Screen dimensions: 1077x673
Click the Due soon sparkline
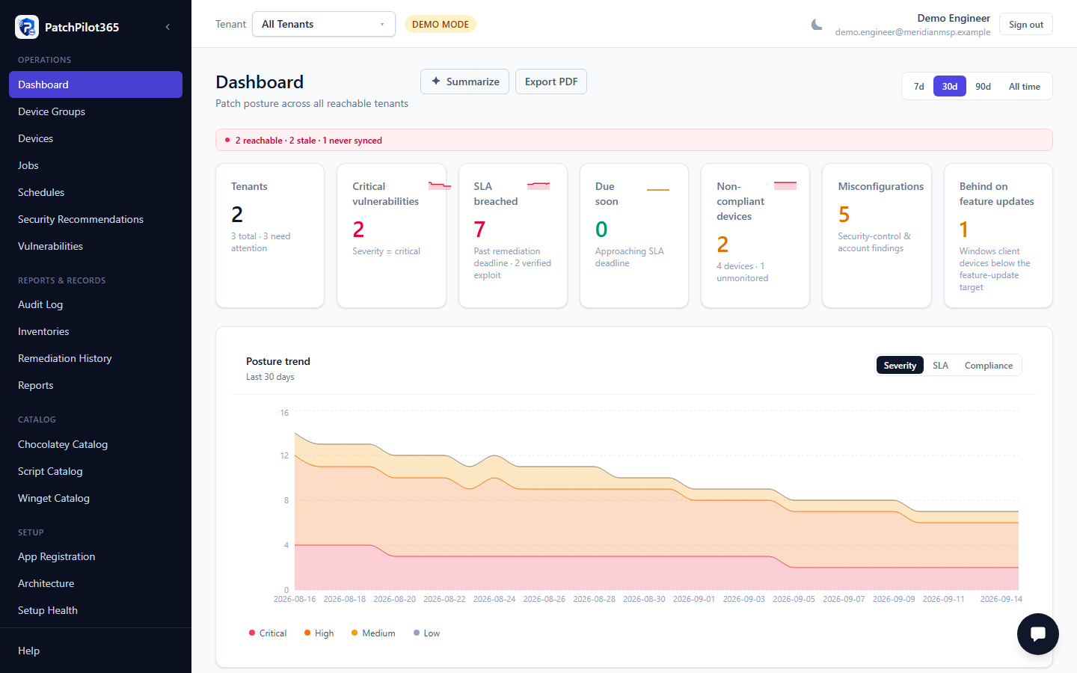pyautogui.click(x=658, y=189)
